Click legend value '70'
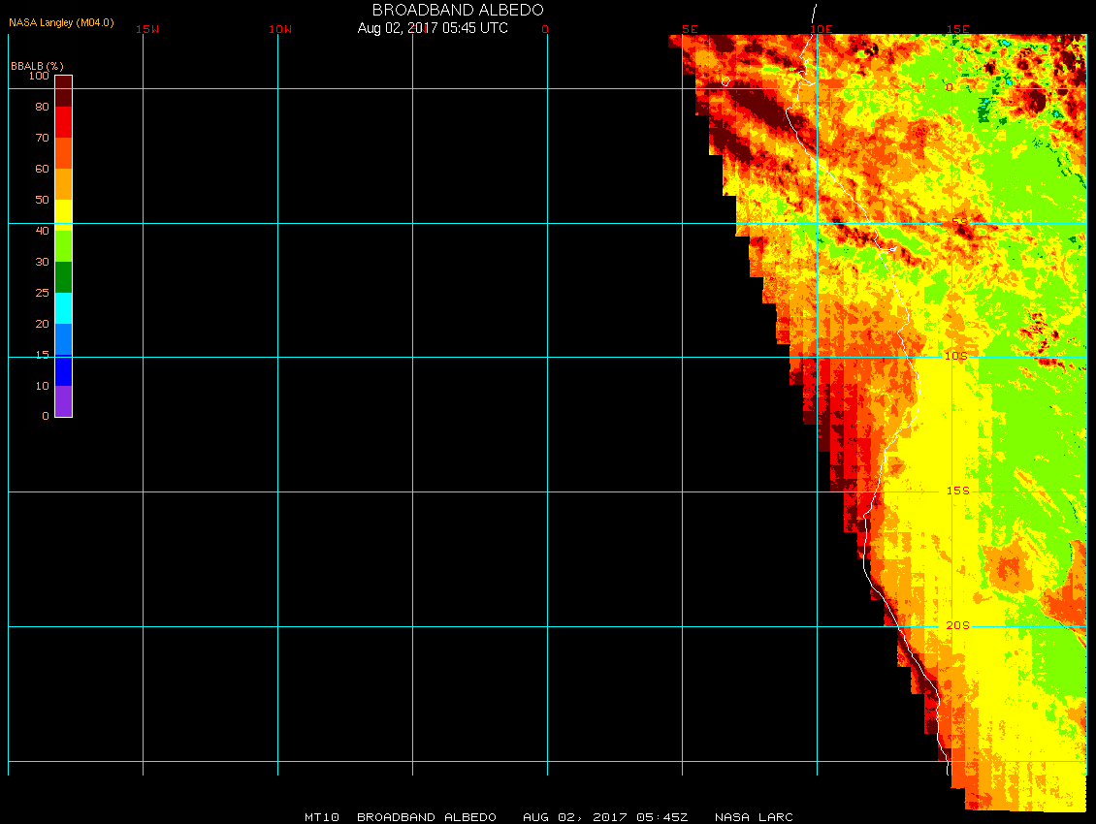Image resolution: width=1096 pixels, height=824 pixels. click(43, 138)
